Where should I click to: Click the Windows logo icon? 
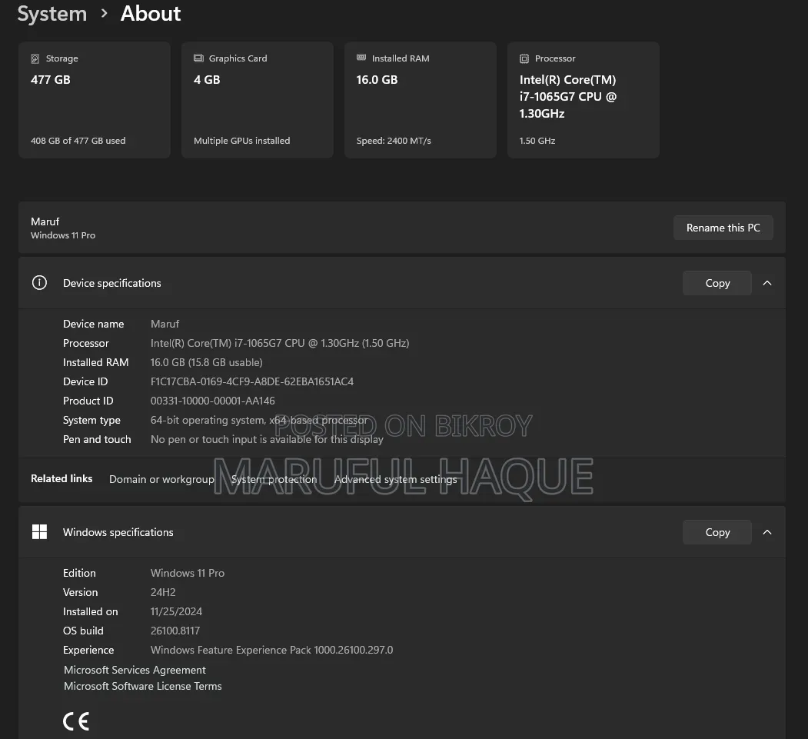point(40,532)
